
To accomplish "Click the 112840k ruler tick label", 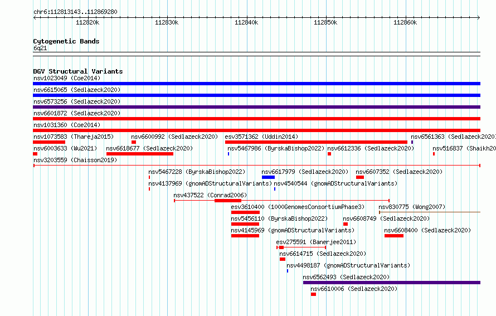I will click(246, 22).
